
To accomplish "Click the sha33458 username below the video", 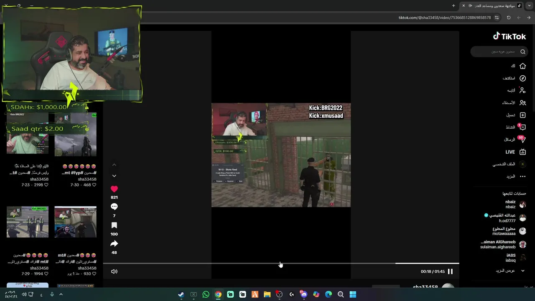I will click(x=425, y=287).
